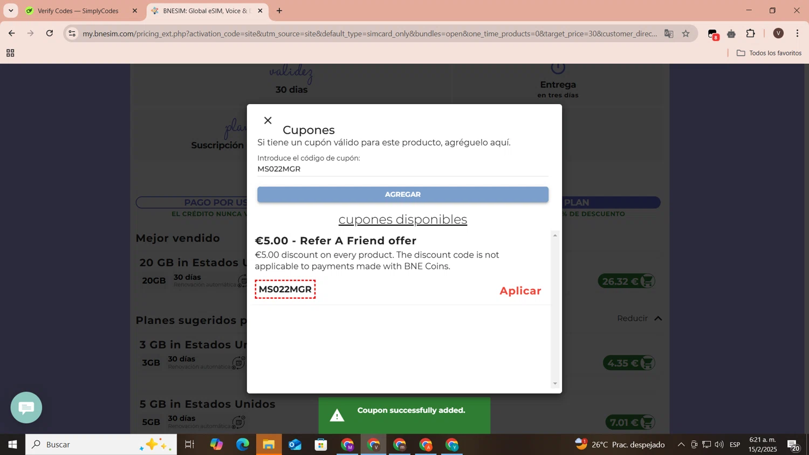Open the Chrome profile avatar V
Screen dimensions: 809x455
coord(778,33)
